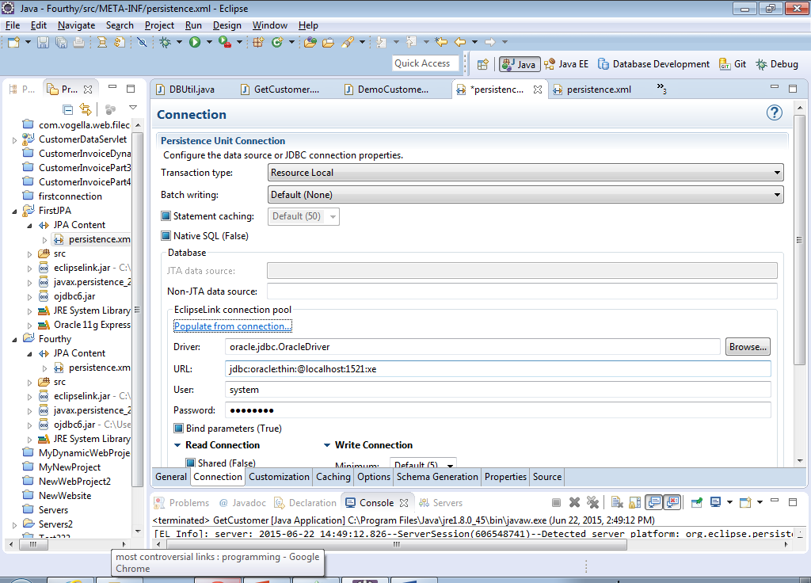Screen dimensions: 811x583
Task: Click the Debug bug icon in toolbar
Action: 165,42
